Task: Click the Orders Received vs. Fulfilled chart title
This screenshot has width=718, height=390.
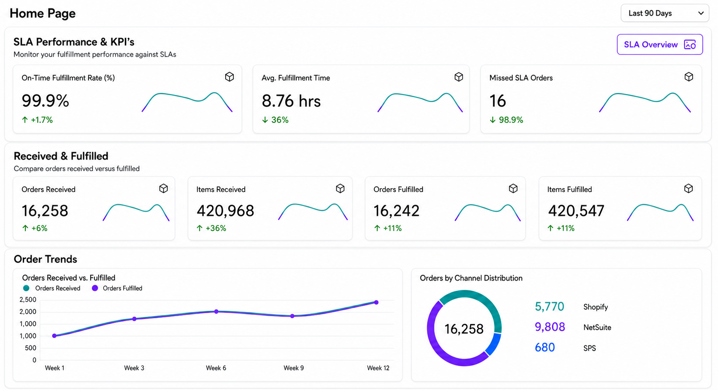Action: coord(69,278)
